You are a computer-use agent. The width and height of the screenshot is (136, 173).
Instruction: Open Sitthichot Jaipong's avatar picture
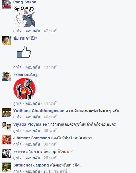pyautogui.click(x=6, y=167)
